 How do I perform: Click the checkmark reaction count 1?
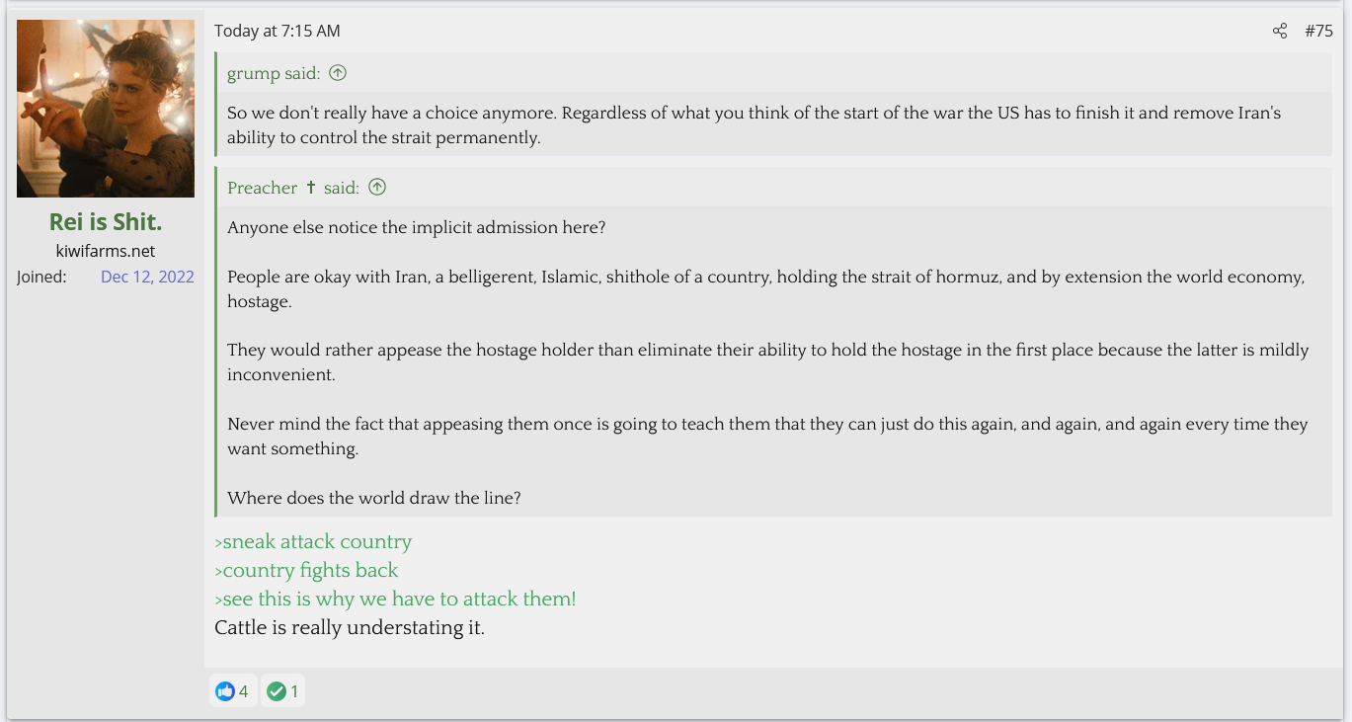tap(294, 691)
